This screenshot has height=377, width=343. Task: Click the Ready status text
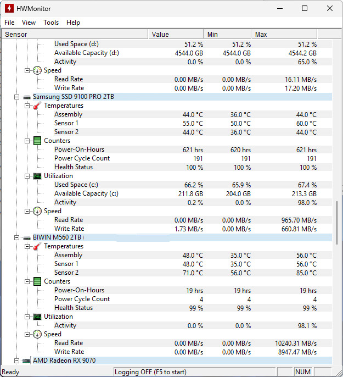pos(10,372)
